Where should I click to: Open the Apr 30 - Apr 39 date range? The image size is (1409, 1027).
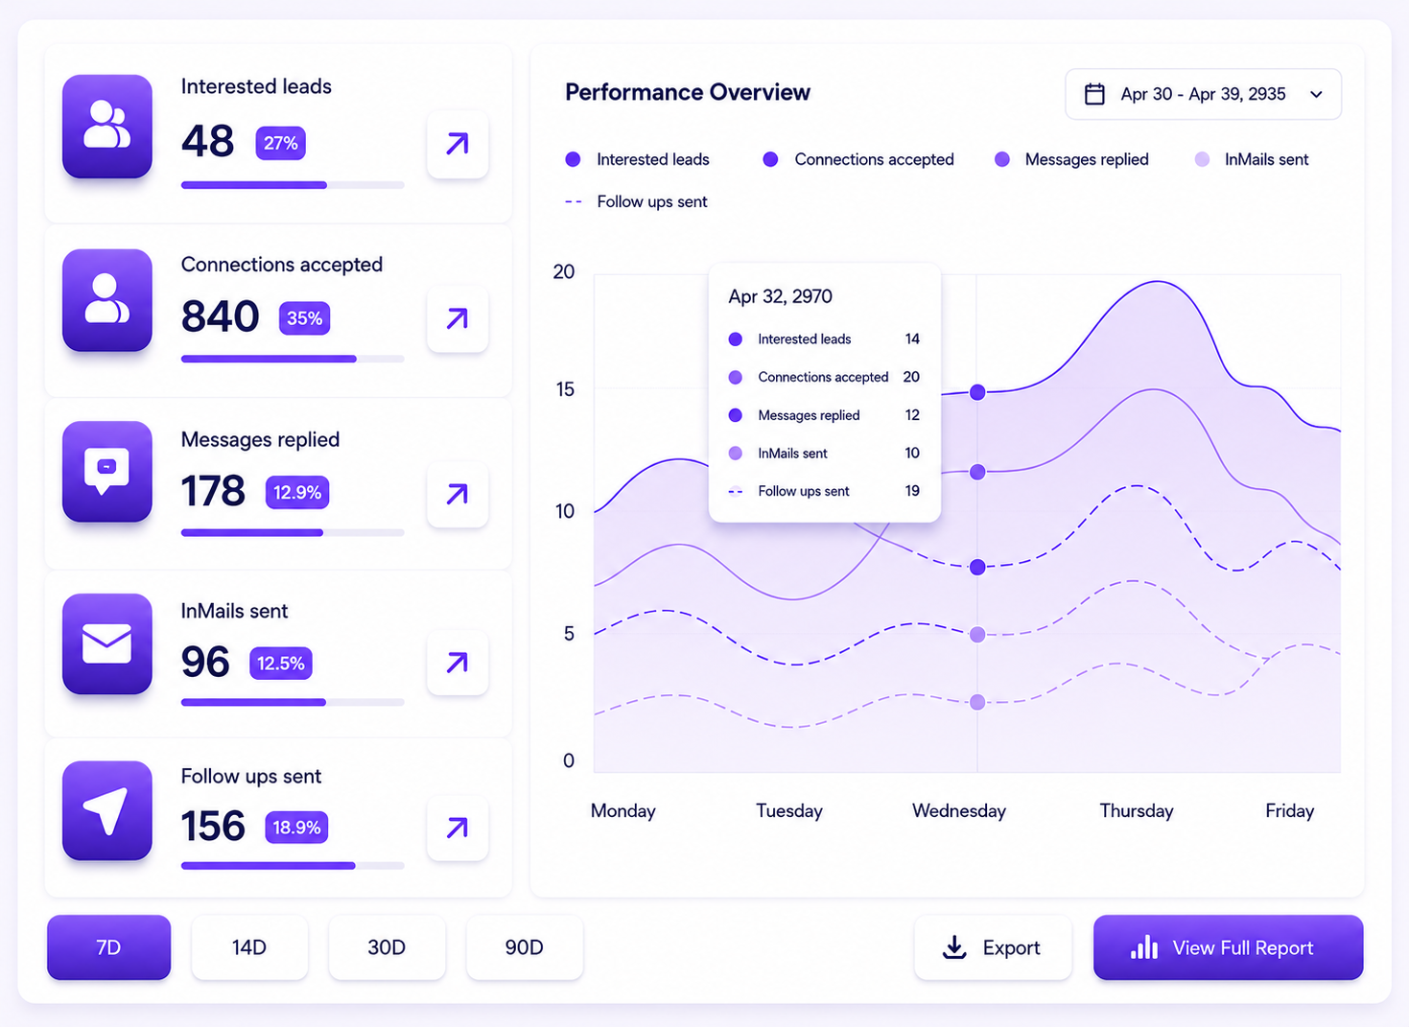pos(1203,94)
